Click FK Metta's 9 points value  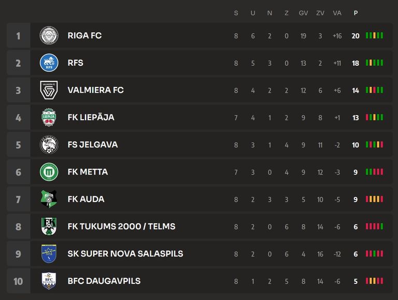(x=356, y=172)
